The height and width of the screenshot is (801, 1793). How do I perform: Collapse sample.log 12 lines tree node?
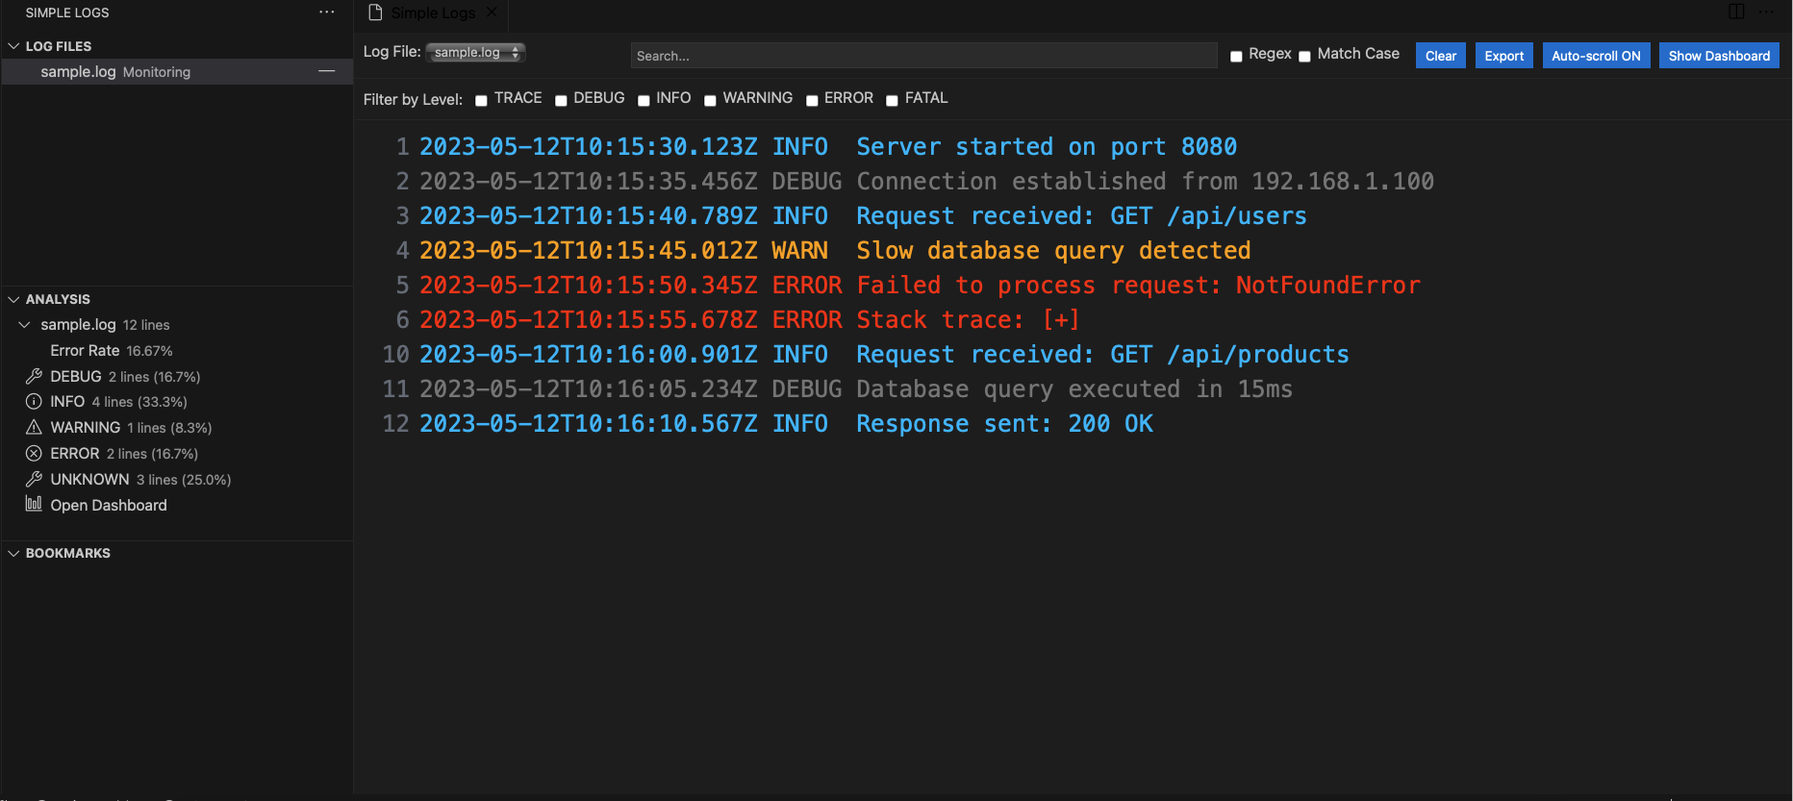[24, 325]
